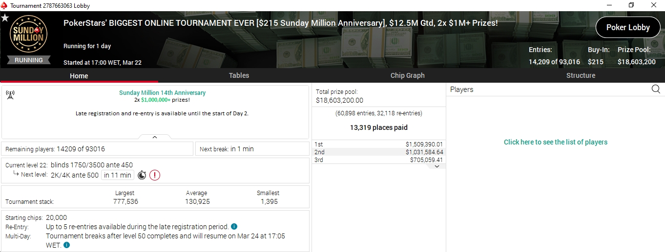
Task: Collapse the Sunday Million announcement panel
Action: [x=155, y=137]
